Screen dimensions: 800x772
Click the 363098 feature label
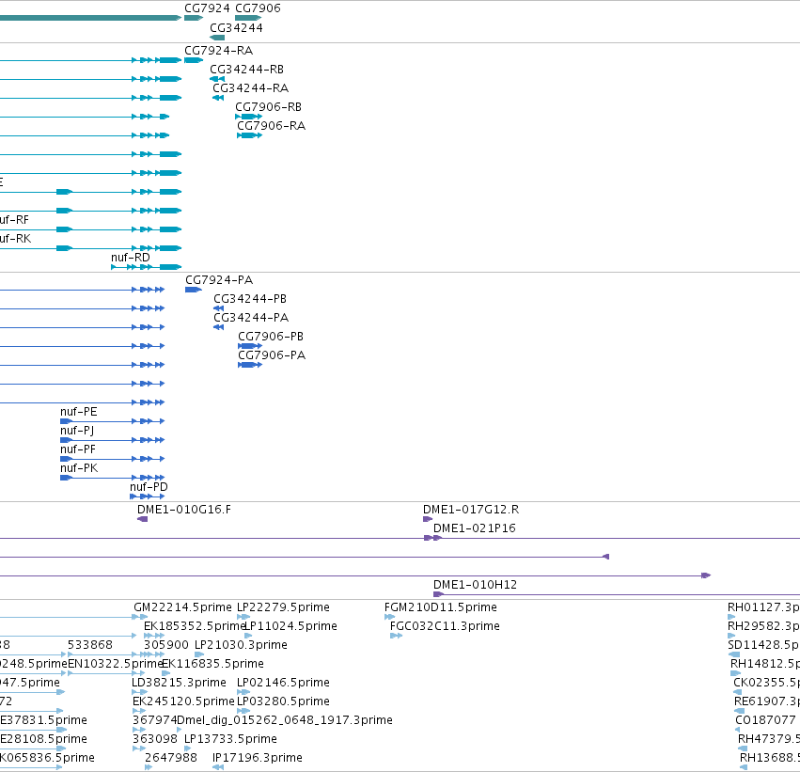[x=155, y=740]
